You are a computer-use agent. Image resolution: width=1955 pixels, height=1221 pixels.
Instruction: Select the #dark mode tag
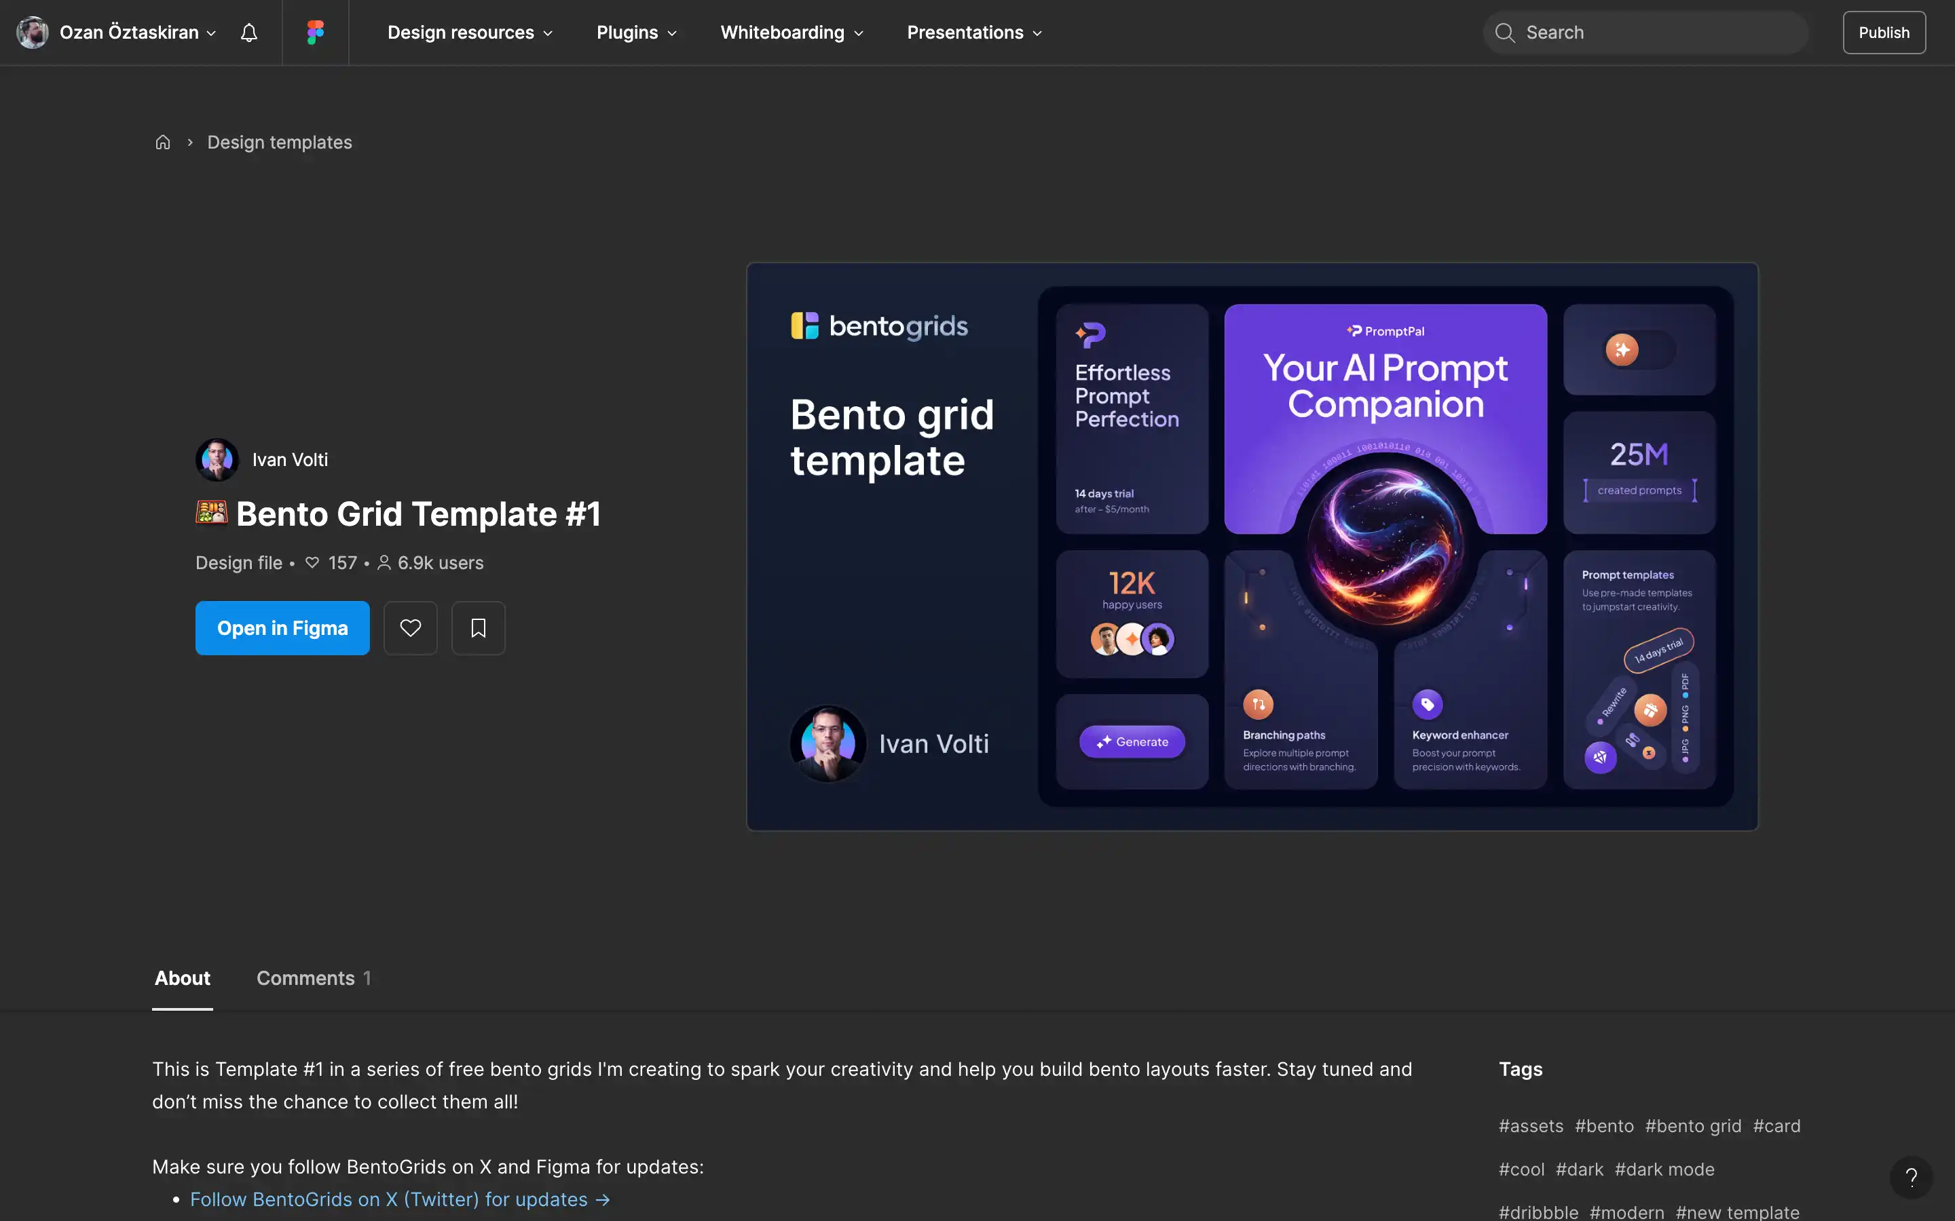(1664, 1169)
